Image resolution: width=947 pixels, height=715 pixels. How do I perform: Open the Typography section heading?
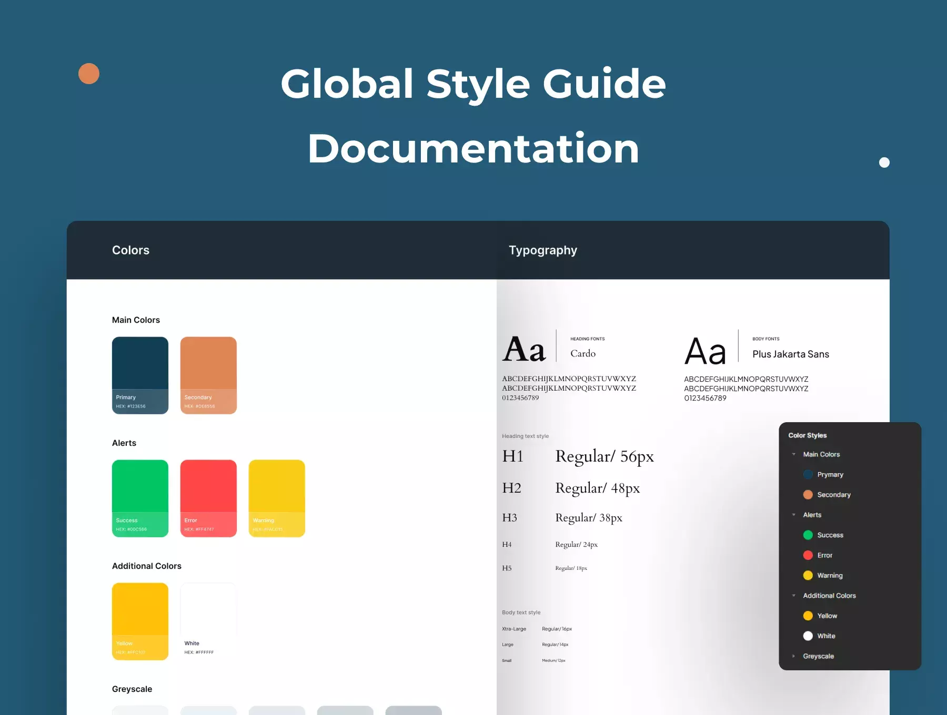(x=543, y=250)
